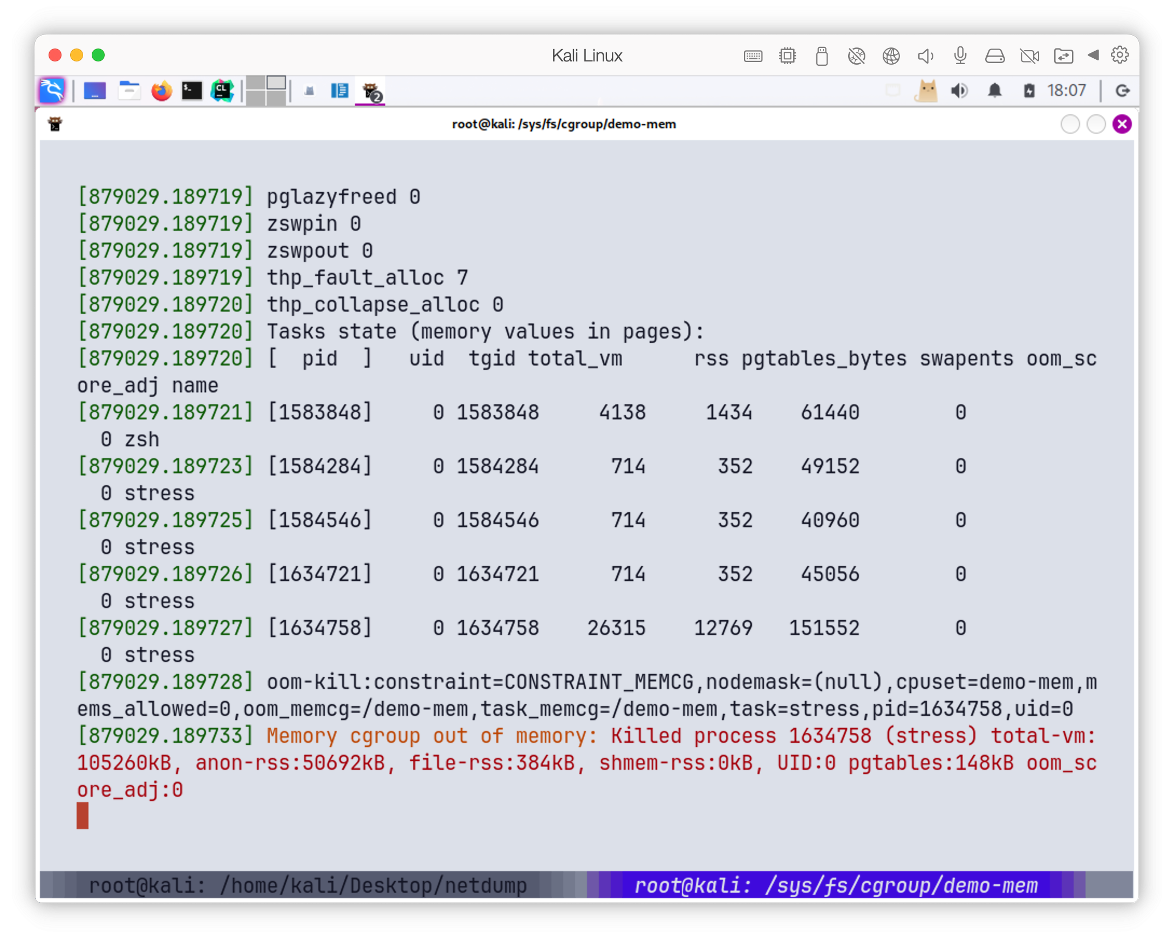
Task: Click the 18:07 panel clock
Action: 1066,91
